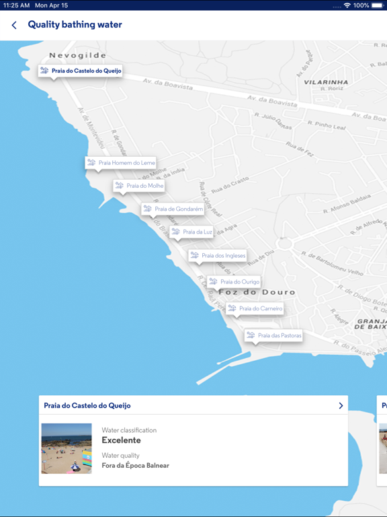Tap the beach icon on Praia de Gondarém marker
Image resolution: width=387 pixels, height=517 pixels.
147,209
